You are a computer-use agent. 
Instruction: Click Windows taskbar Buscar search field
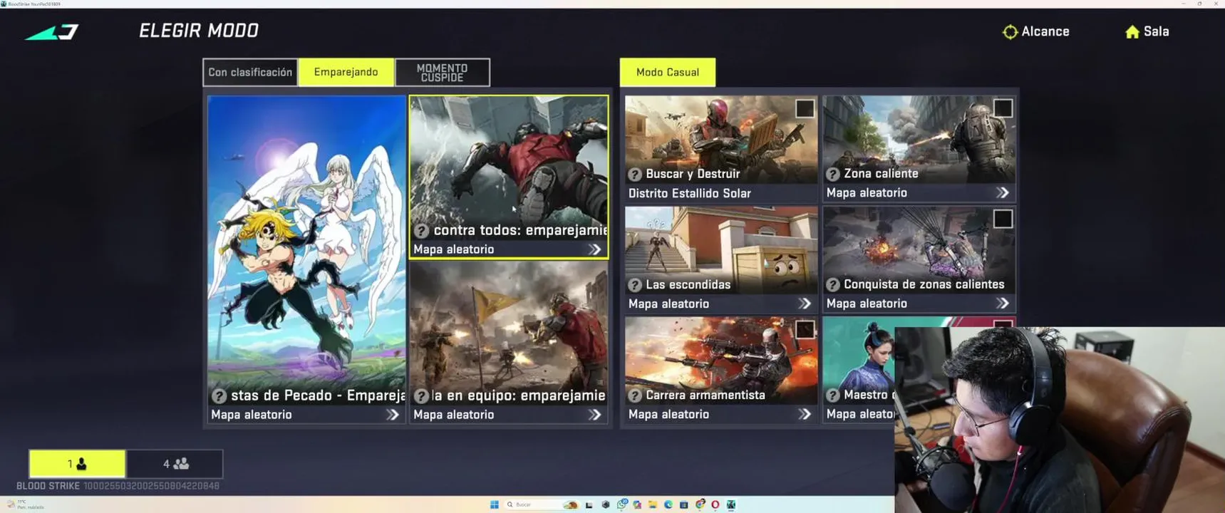[x=542, y=504]
